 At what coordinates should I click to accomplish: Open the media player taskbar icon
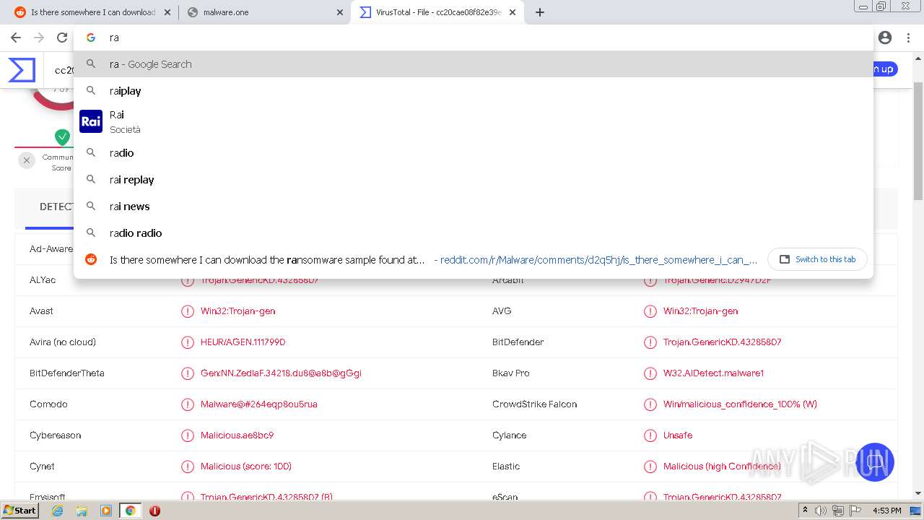[106, 511]
